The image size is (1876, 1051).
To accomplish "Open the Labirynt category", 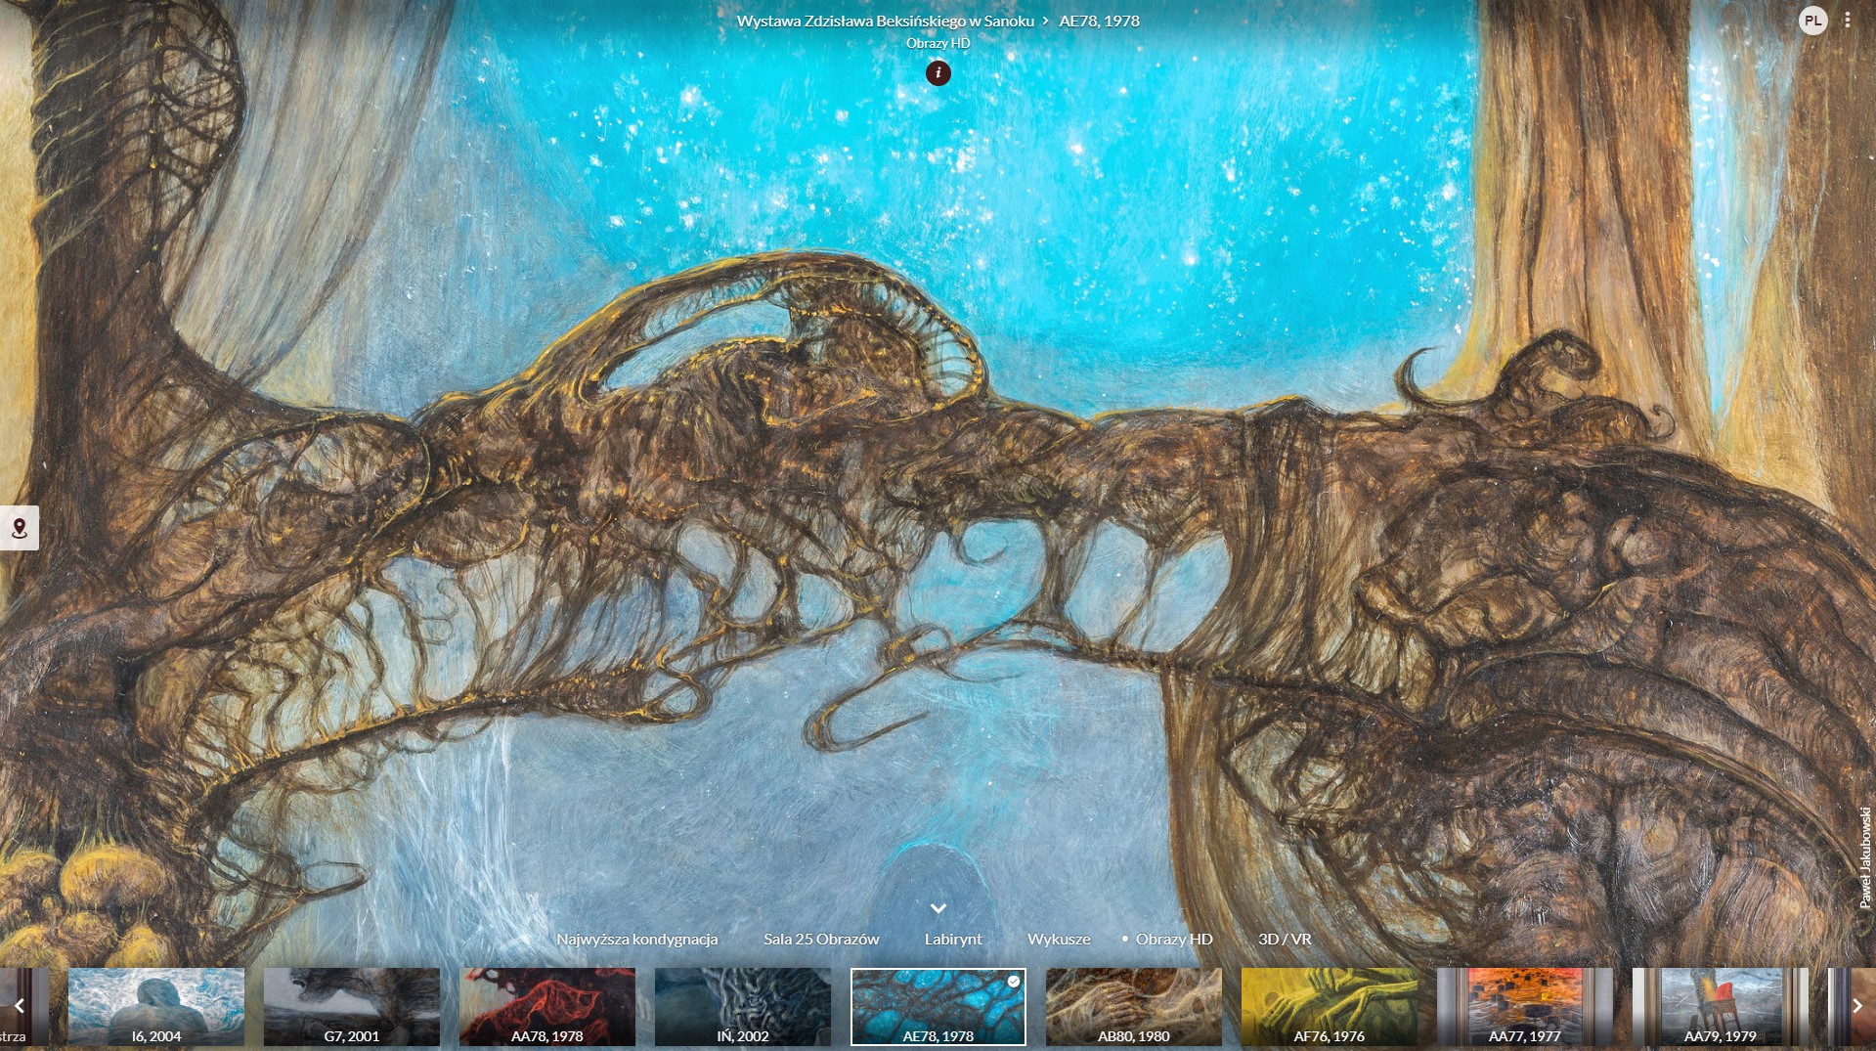I will click(953, 939).
